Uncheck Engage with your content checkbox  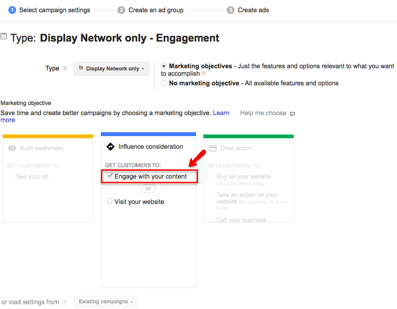click(110, 176)
